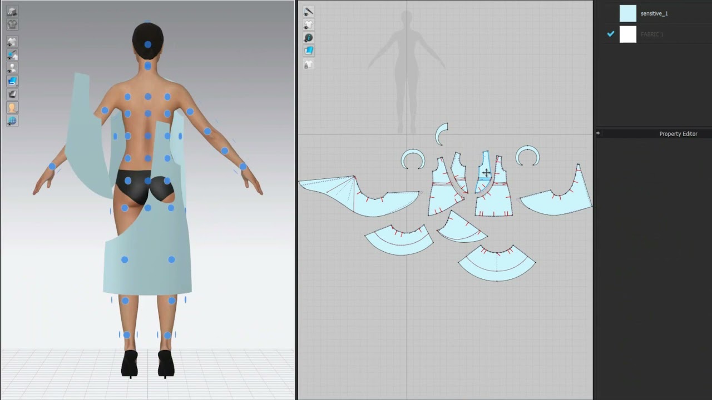
Task: Select the bottom-right flounce pattern piece
Action: click(497, 266)
